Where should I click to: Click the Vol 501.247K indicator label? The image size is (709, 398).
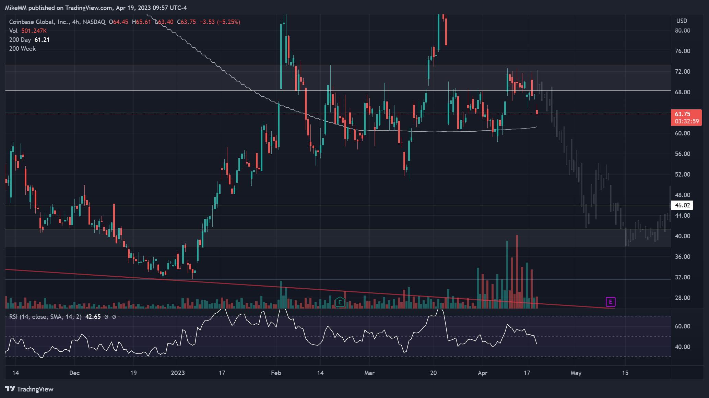28,31
